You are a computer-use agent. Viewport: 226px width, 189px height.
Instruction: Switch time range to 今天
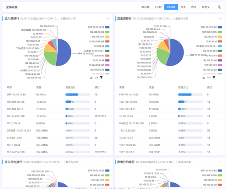click(183, 7)
